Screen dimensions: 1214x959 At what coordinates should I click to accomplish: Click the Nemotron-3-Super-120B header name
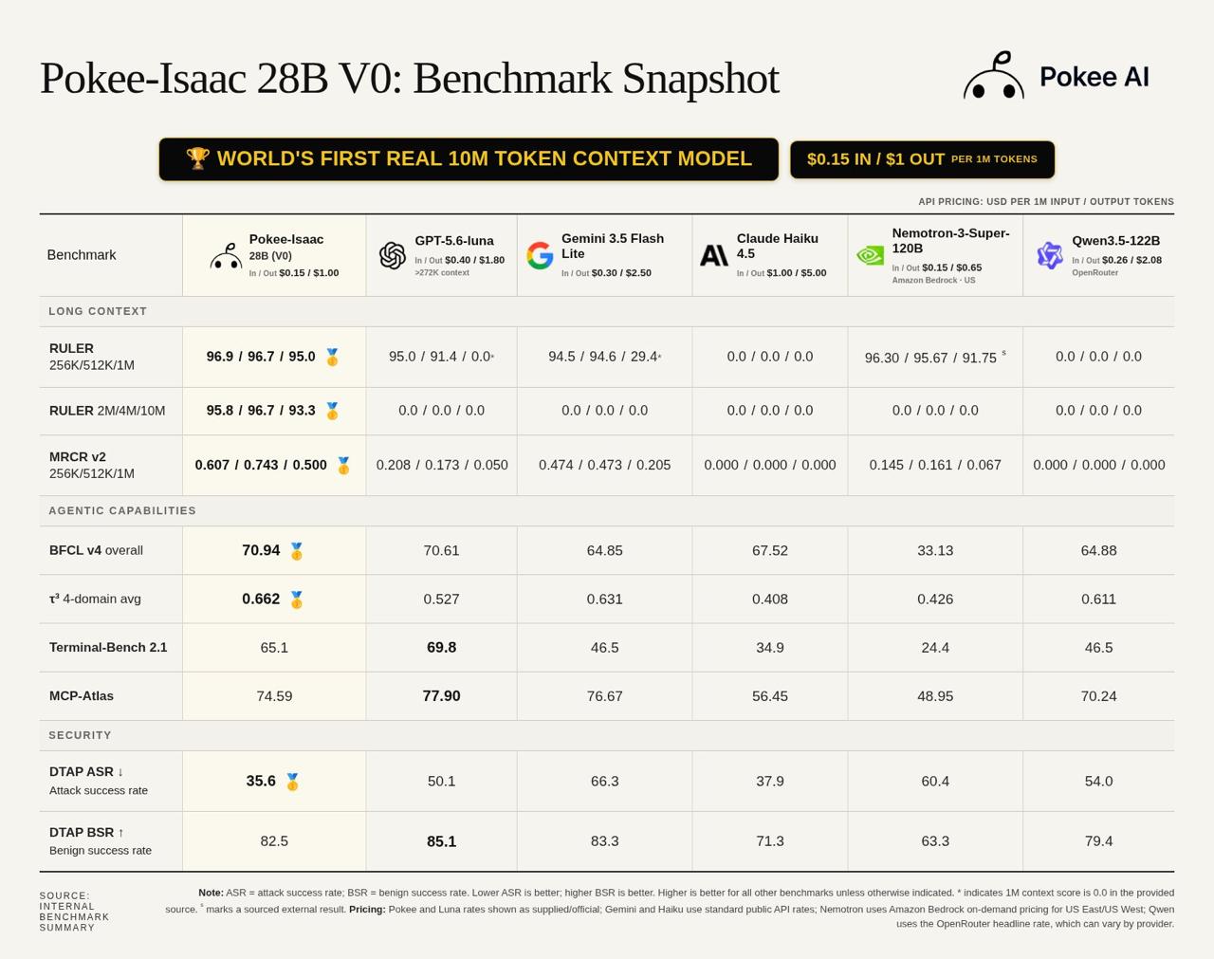click(950, 241)
